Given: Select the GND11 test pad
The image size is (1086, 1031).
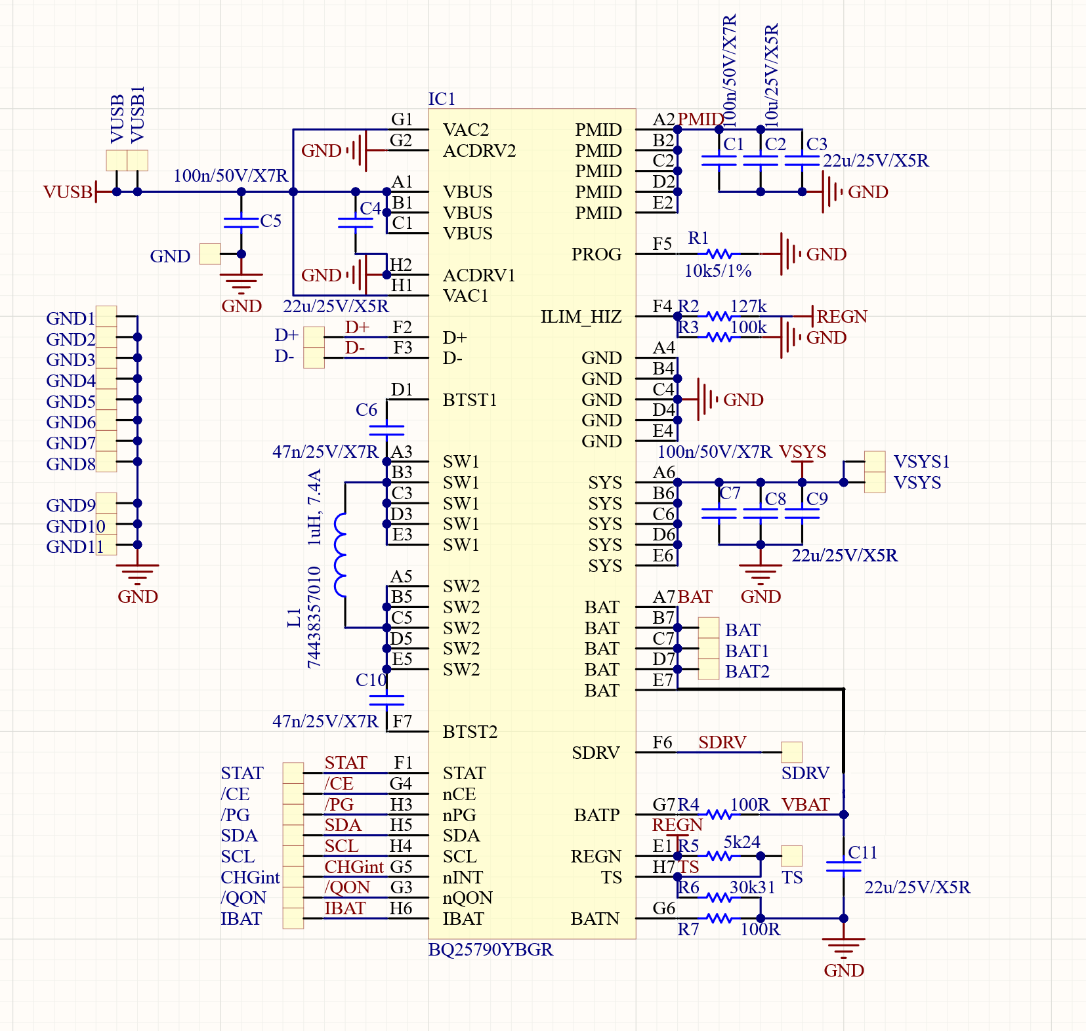Looking at the screenshot, I should pos(106,544).
